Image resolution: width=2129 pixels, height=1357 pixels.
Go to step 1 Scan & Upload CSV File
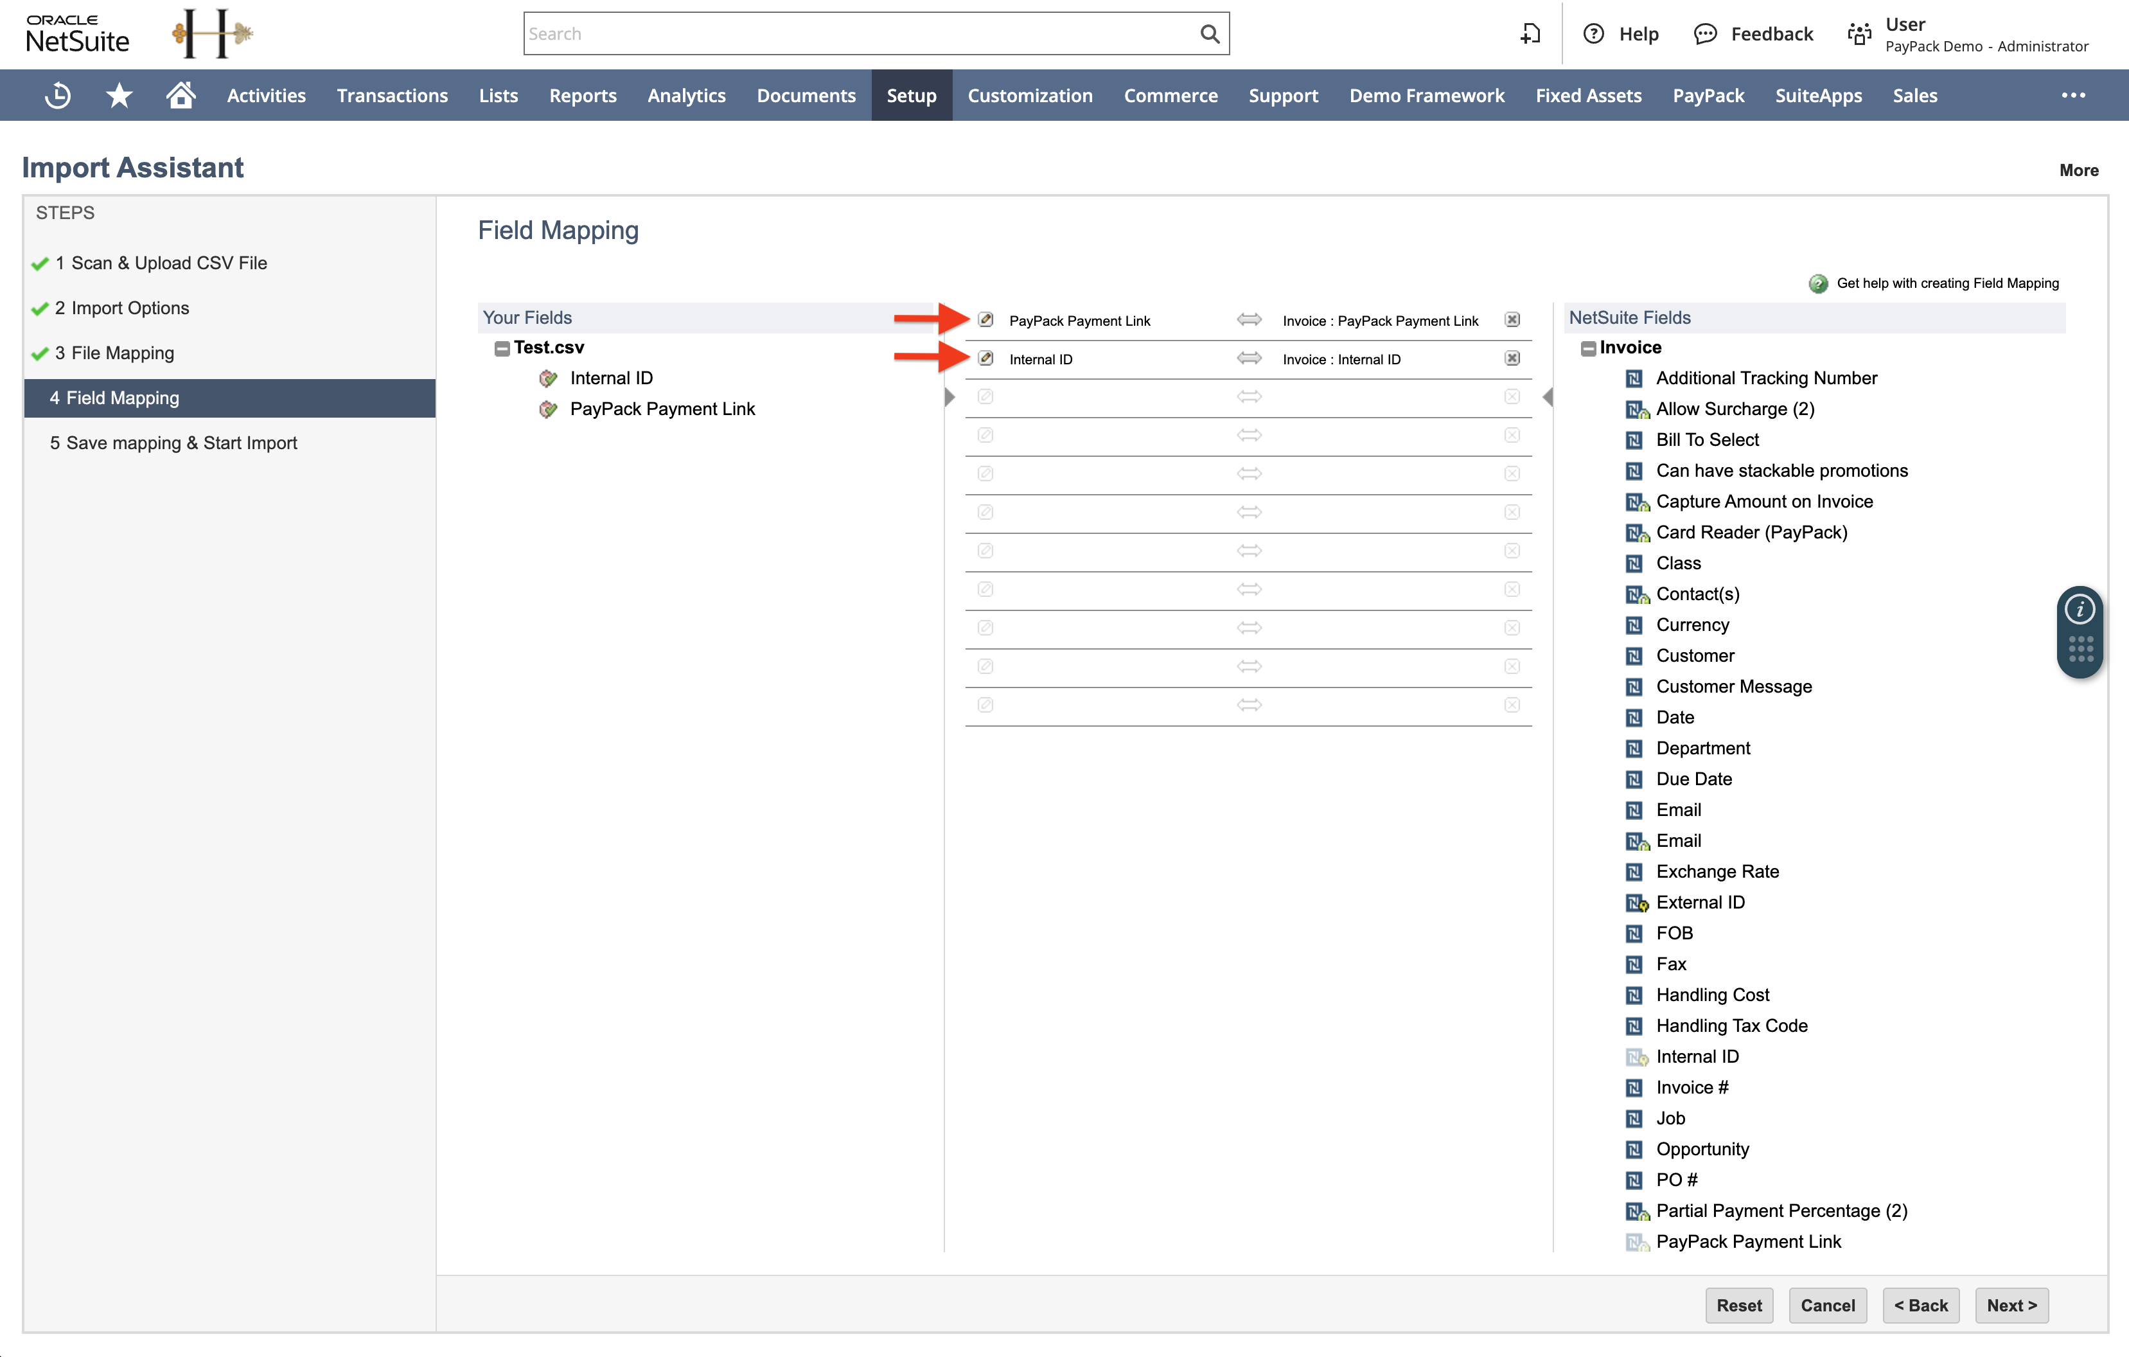point(160,263)
